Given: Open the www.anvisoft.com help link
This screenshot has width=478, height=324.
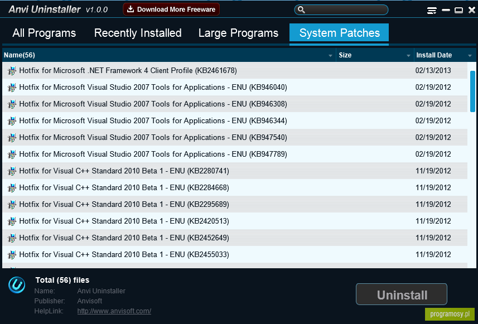Looking at the screenshot, I should point(114,311).
